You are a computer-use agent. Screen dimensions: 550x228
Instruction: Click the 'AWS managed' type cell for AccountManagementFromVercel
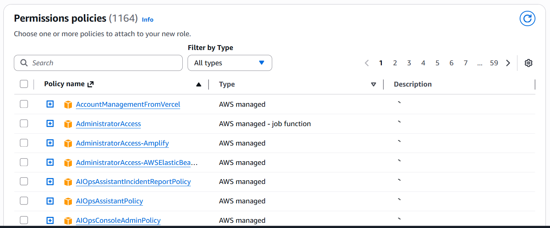(x=242, y=104)
